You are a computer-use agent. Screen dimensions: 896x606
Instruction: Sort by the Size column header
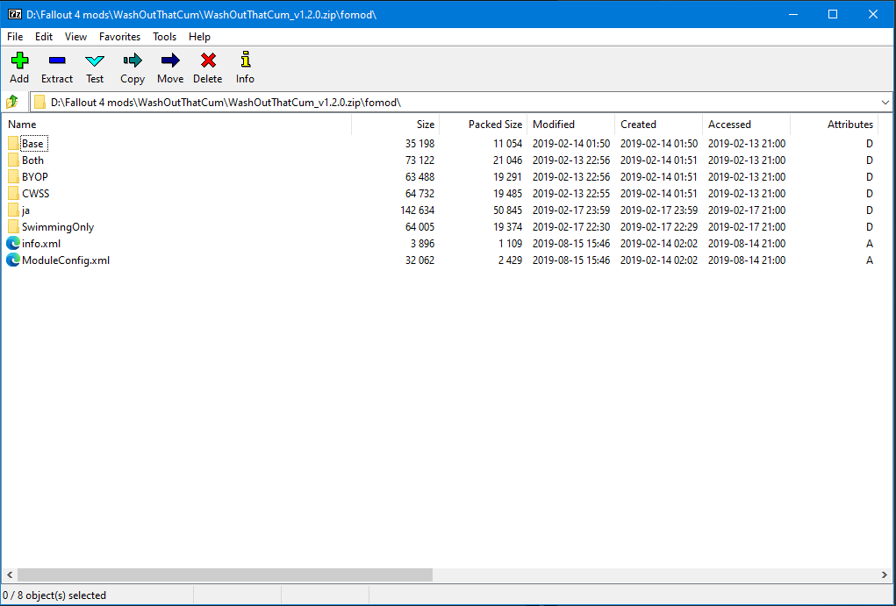point(425,125)
